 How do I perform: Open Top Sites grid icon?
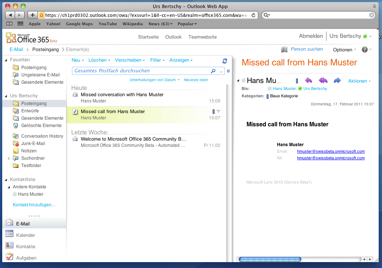[x=21, y=23]
